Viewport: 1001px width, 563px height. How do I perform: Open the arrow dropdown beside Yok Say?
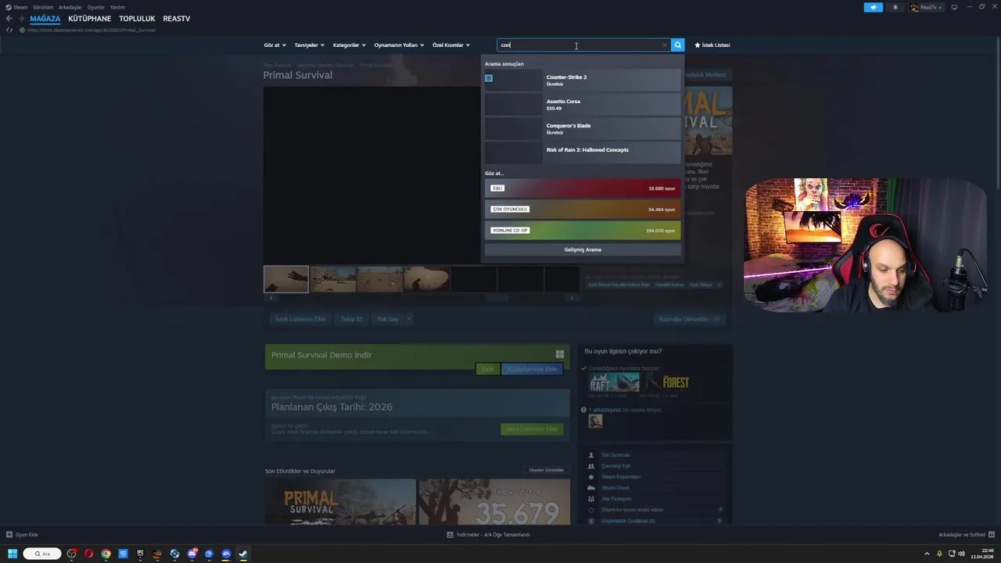pos(408,319)
